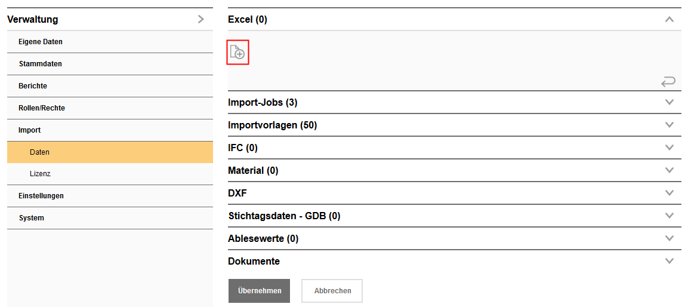
Task: Click the return arrow icon in Excel section
Action: (668, 81)
